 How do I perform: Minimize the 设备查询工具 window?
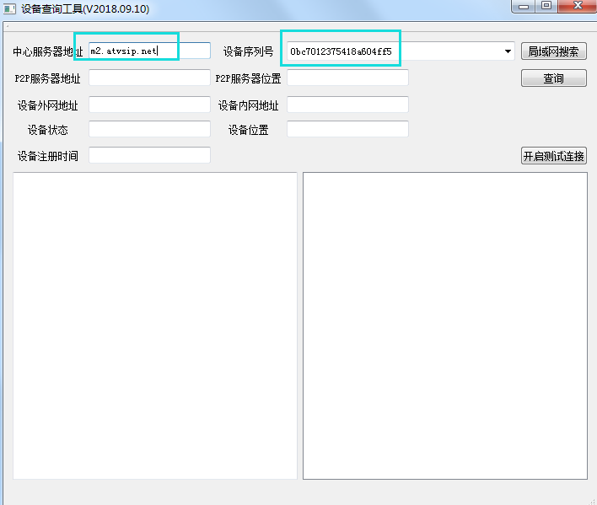pyautogui.click(x=524, y=7)
